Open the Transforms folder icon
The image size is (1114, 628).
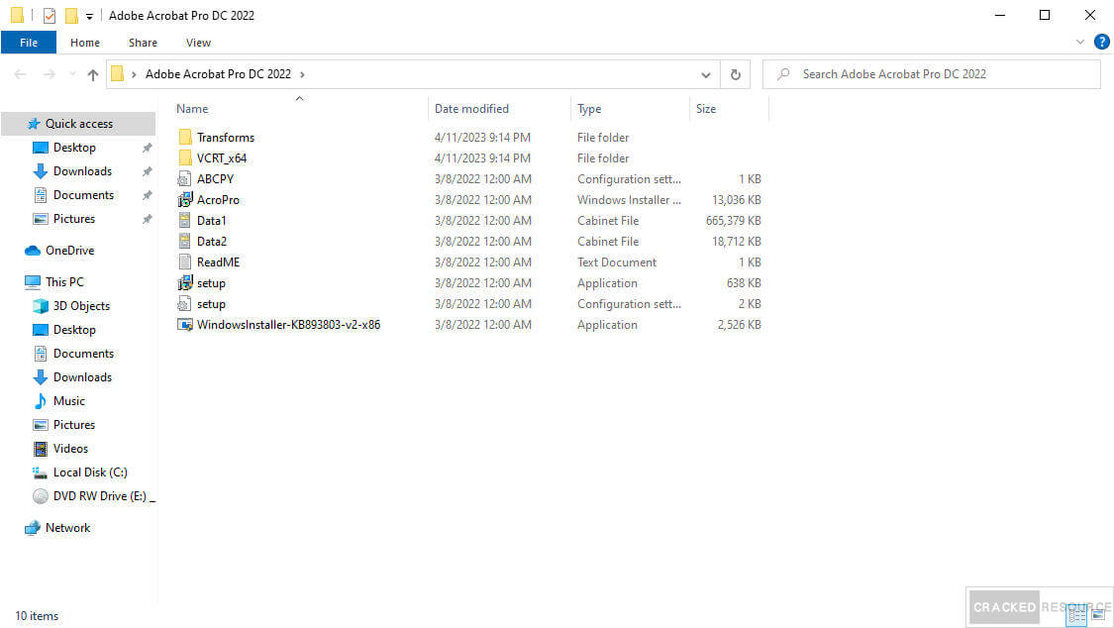(x=185, y=137)
